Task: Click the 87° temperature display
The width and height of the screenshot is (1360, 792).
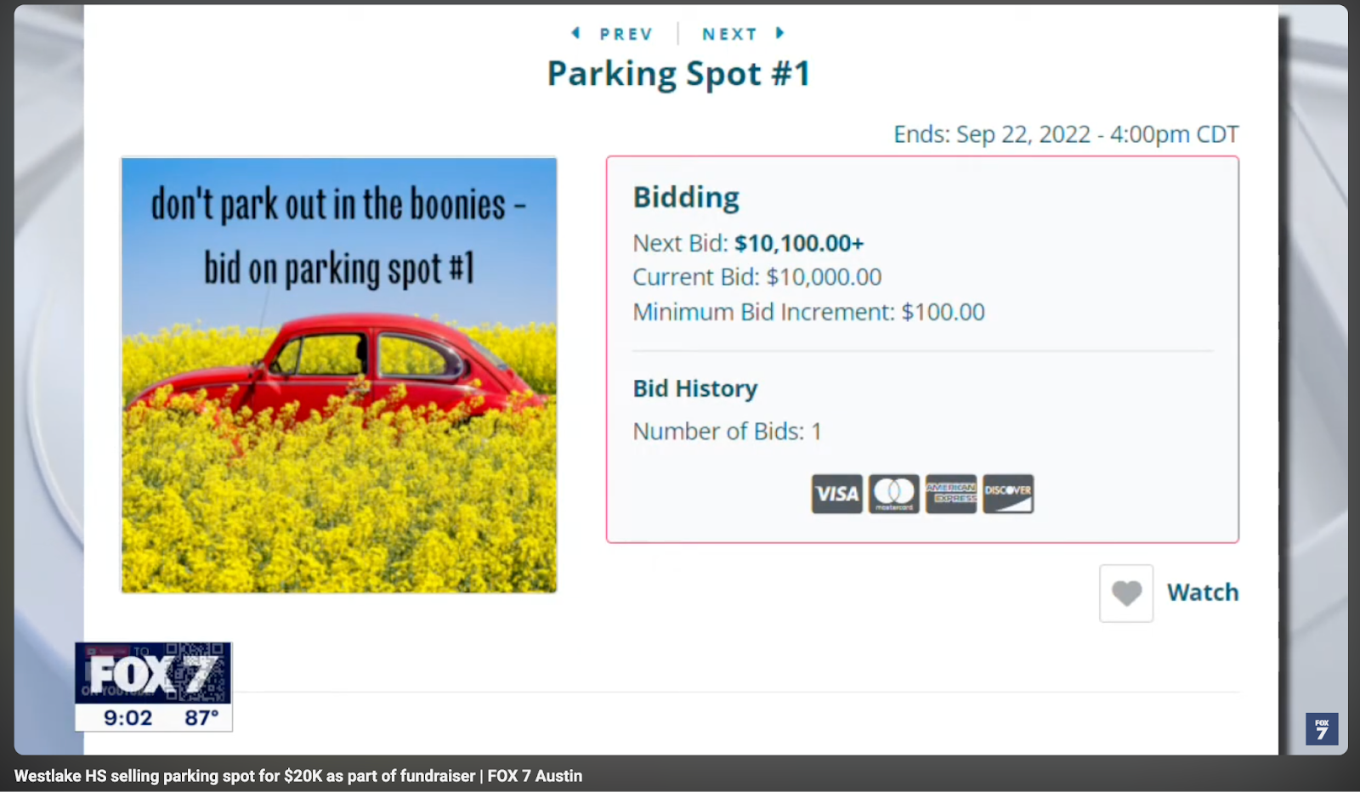Action: (x=201, y=718)
